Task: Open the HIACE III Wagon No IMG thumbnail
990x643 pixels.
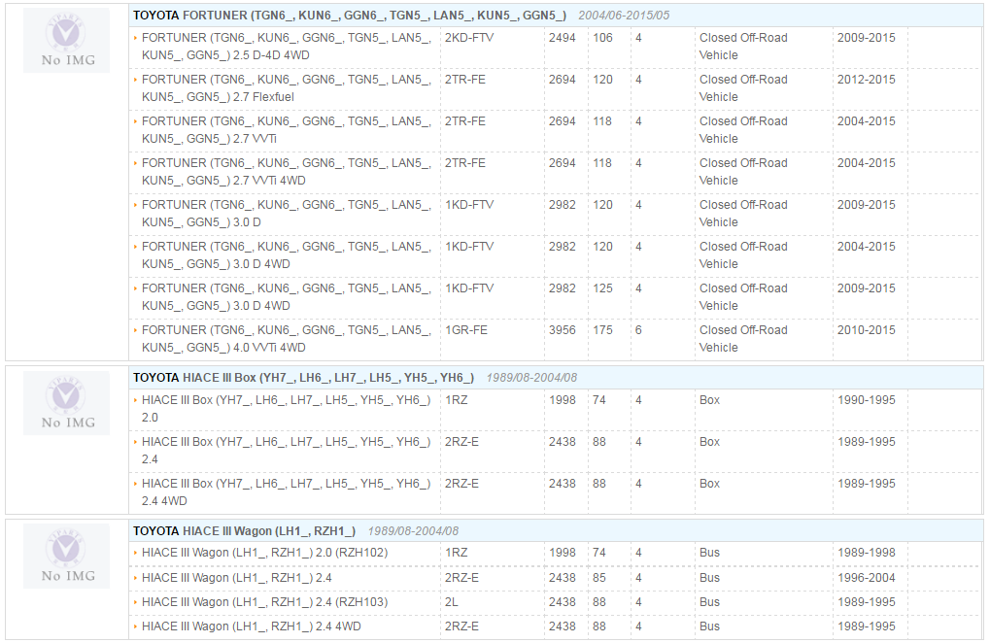Action: [x=66, y=556]
